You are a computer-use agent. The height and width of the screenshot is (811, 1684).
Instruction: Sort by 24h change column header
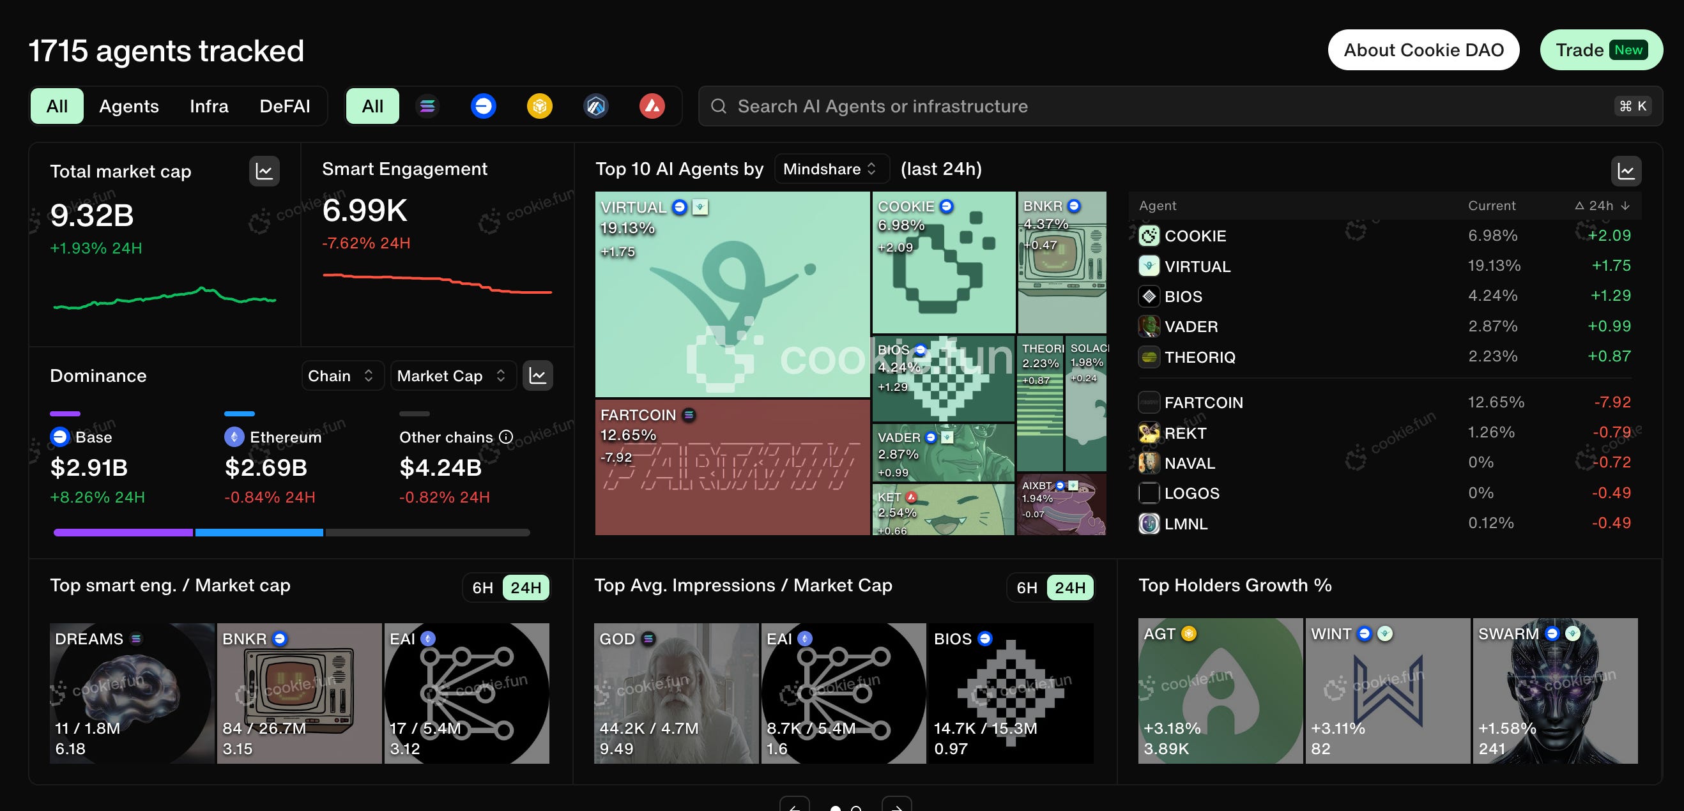pyautogui.click(x=1602, y=206)
